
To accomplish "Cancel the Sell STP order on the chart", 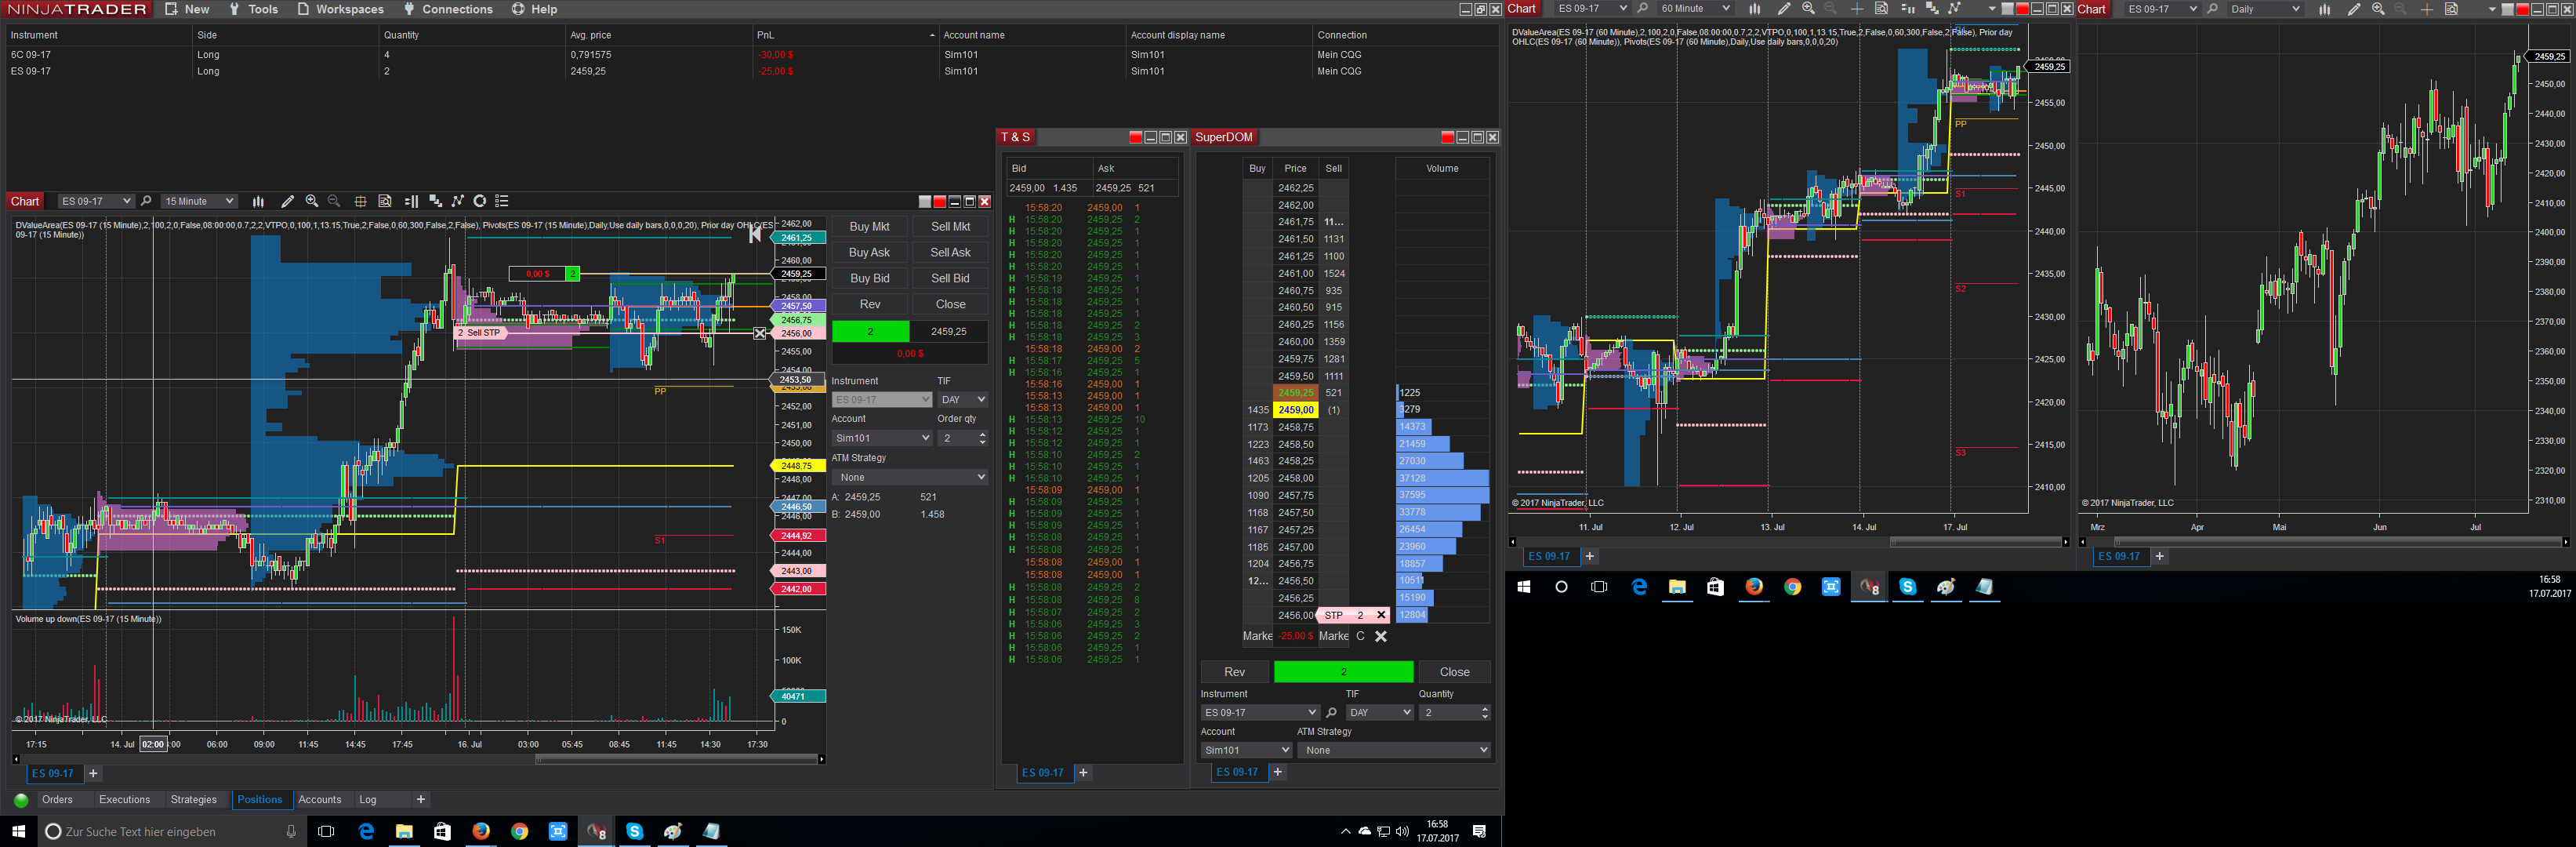I will pyautogui.click(x=760, y=333).
